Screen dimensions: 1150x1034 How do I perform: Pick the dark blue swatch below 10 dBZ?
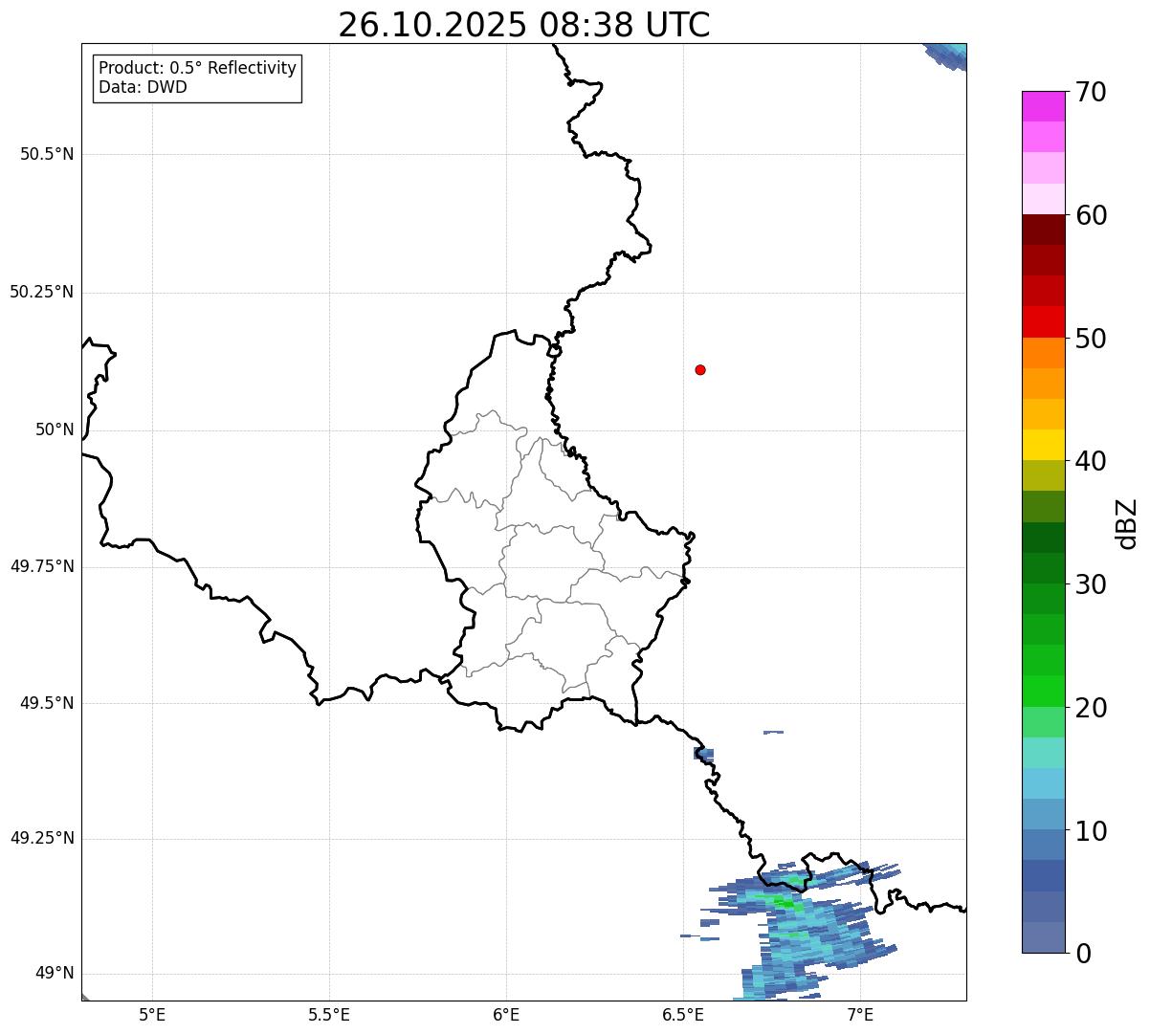[x=1043, y=876]
